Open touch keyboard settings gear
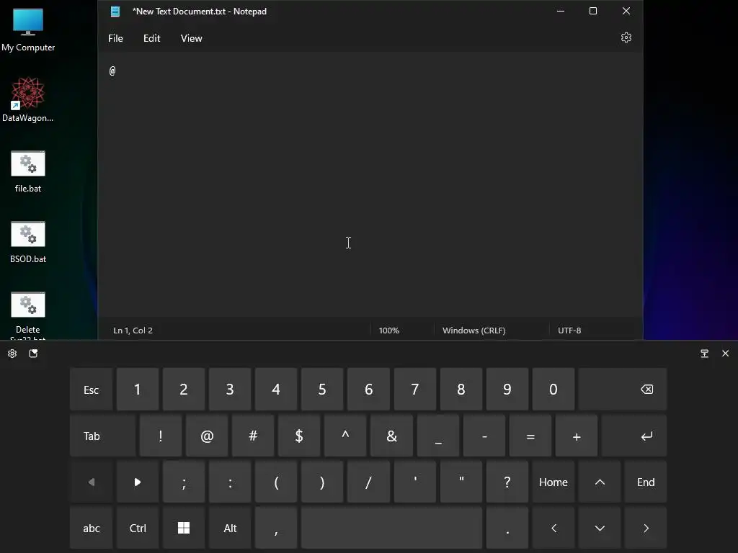 pos(12,354)
